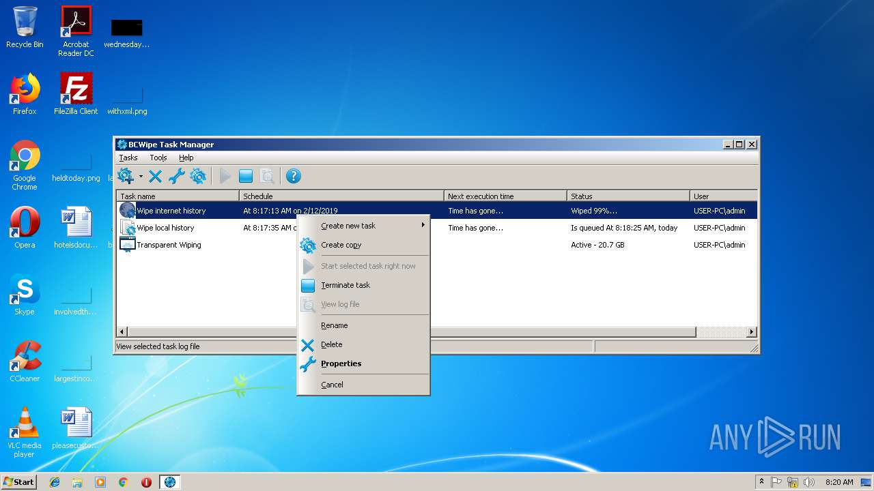The height and width of the screenshot is (491, 874).
Task: Open Recycle Bin desktop icon
Action: (x=25, y=27)
